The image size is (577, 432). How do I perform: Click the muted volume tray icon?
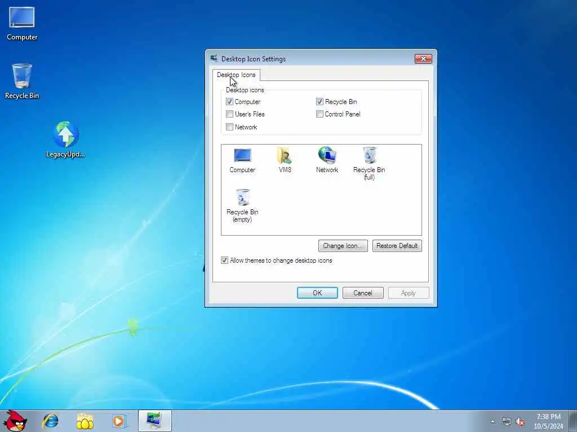coord(520,422)
